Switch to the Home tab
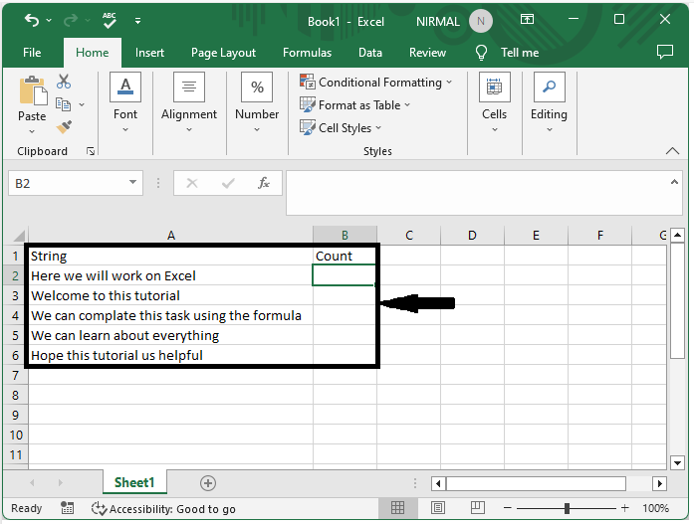Screen dimensions: 694x524 point(92,53)
